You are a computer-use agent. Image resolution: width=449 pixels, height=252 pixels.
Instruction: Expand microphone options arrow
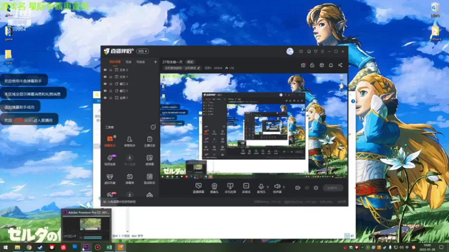tap(268, 187)
